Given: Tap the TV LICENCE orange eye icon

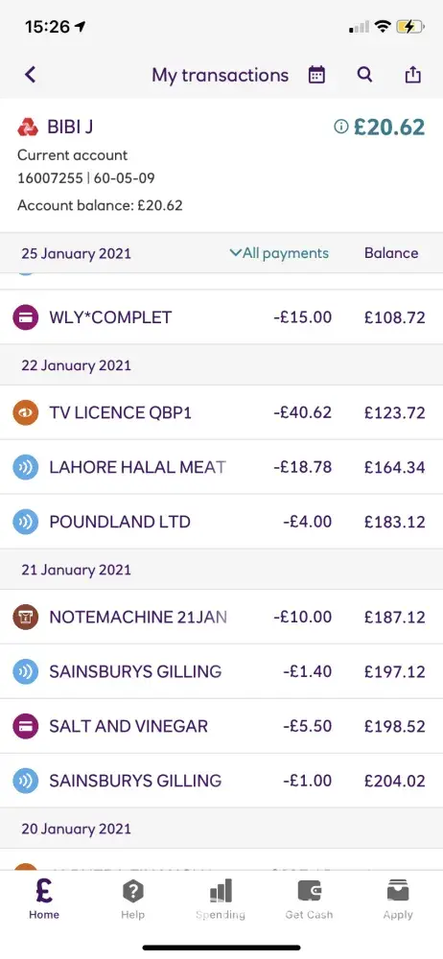Looking at the screenshot, I should pyautogui.click(x=25, y=412).
